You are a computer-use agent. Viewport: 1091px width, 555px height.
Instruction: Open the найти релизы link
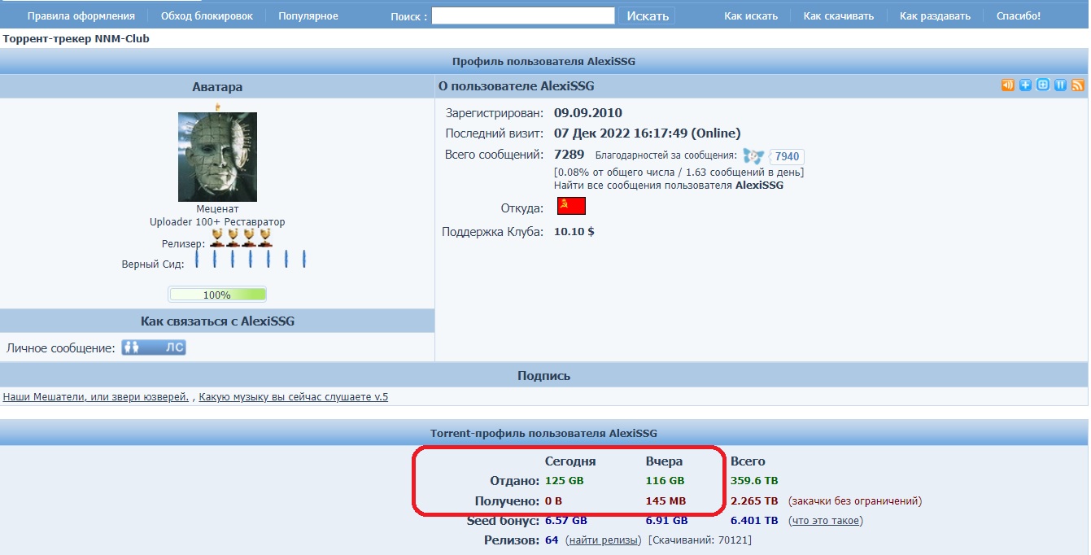point(604,540)
